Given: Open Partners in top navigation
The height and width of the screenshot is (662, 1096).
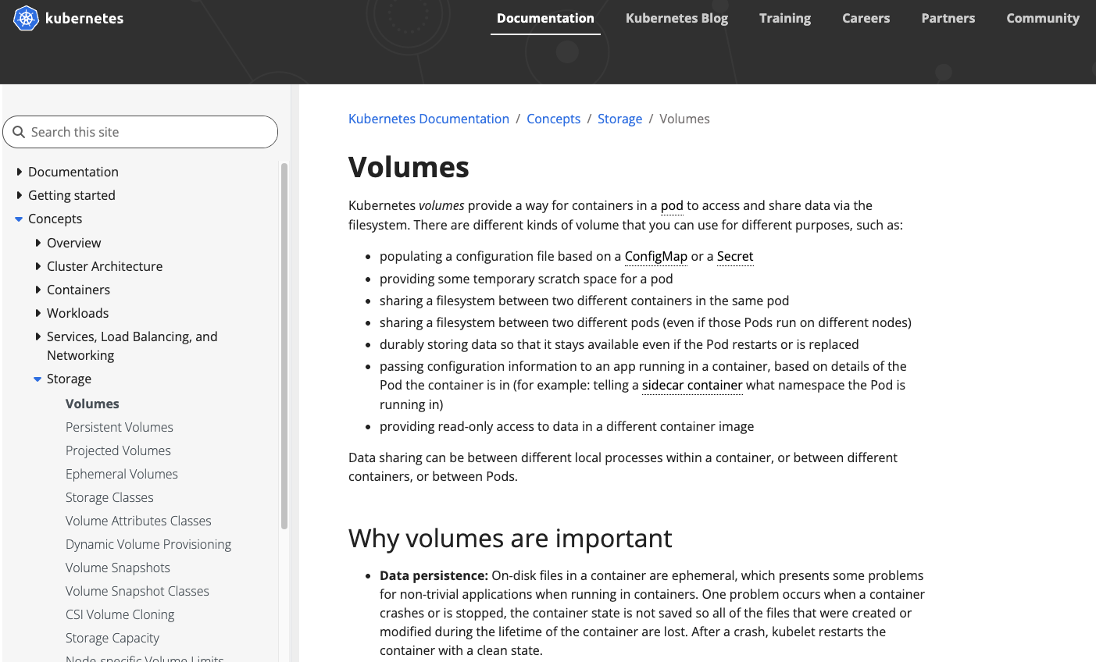Looking at the screenshot, I should pos(948,18).
